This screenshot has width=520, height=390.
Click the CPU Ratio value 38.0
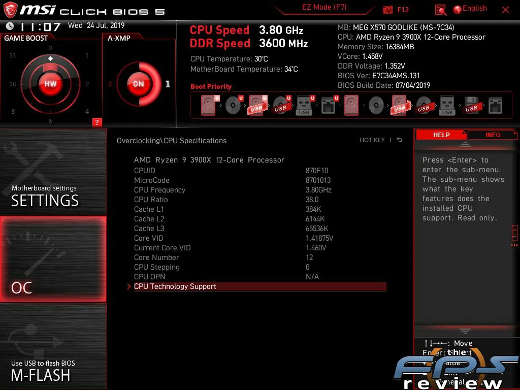312,199
